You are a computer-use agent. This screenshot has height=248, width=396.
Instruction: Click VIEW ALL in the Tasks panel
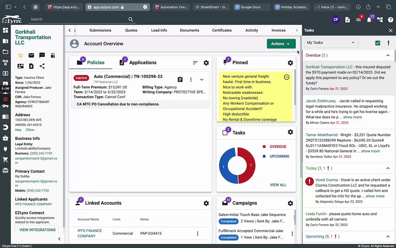coord(278,185)
